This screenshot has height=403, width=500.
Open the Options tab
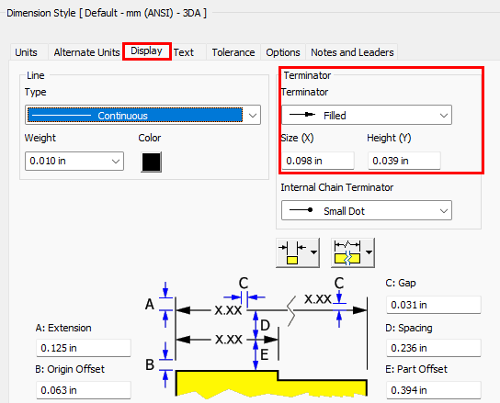[x=283, y=52]
